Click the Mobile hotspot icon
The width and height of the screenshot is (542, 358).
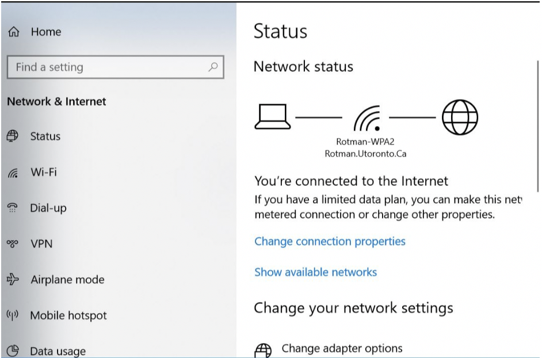pos(12,315)
